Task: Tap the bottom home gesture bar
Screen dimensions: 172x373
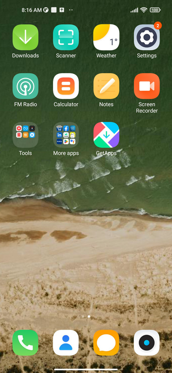Action: (86, 369)
